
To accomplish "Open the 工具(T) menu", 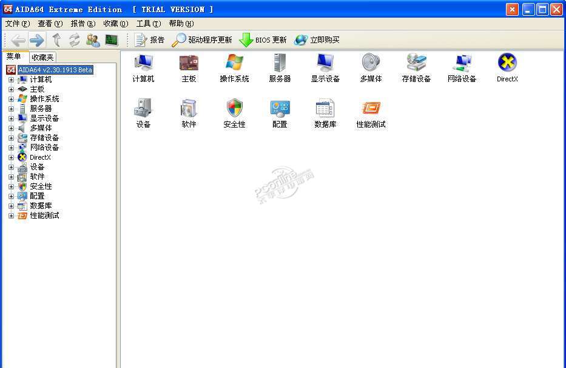I will coord(149,24).
